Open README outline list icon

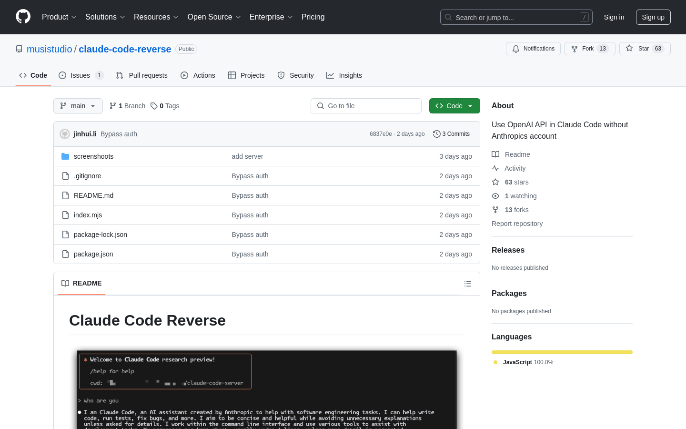(468, 284)
